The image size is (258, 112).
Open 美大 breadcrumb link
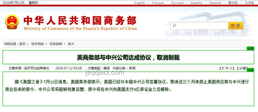tap(71, 44)
